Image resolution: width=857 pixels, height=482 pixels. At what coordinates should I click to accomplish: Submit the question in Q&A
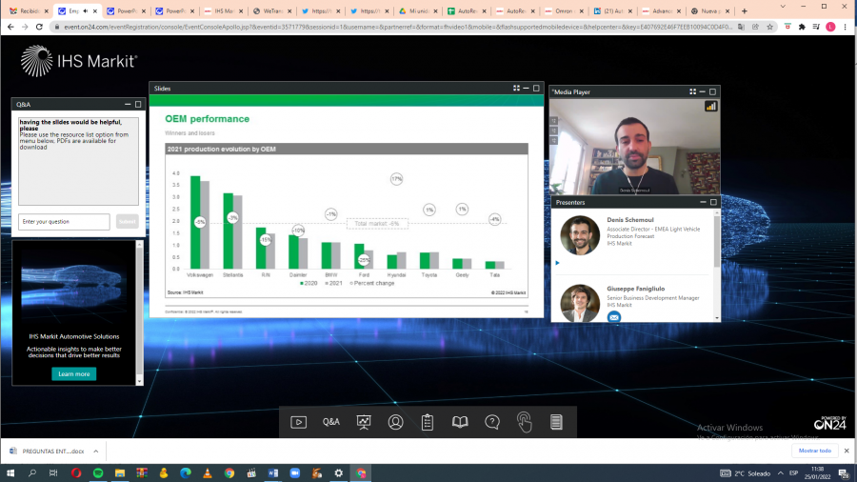(x=127, y=221)
